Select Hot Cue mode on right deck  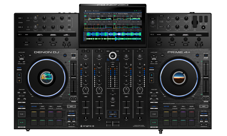click(x=166, y=106)
